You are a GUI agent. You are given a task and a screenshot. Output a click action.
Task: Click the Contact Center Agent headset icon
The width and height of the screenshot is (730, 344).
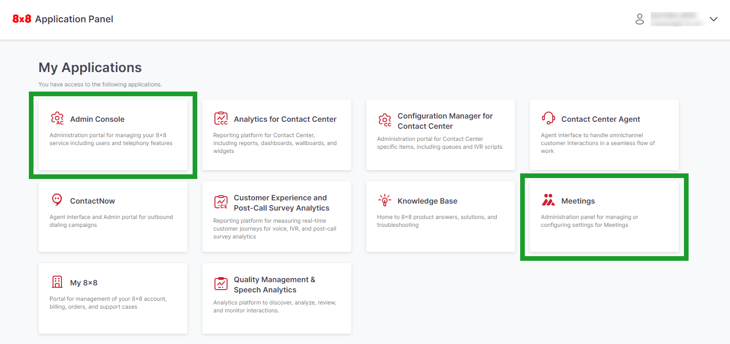pyautogui.click(x=549, y=118)
